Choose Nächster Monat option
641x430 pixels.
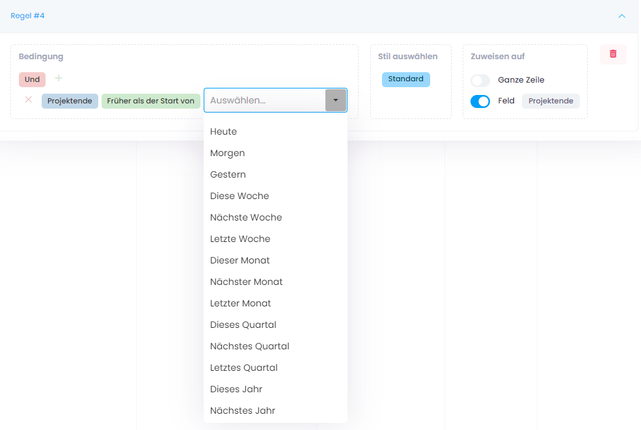(x=246, y=282)
